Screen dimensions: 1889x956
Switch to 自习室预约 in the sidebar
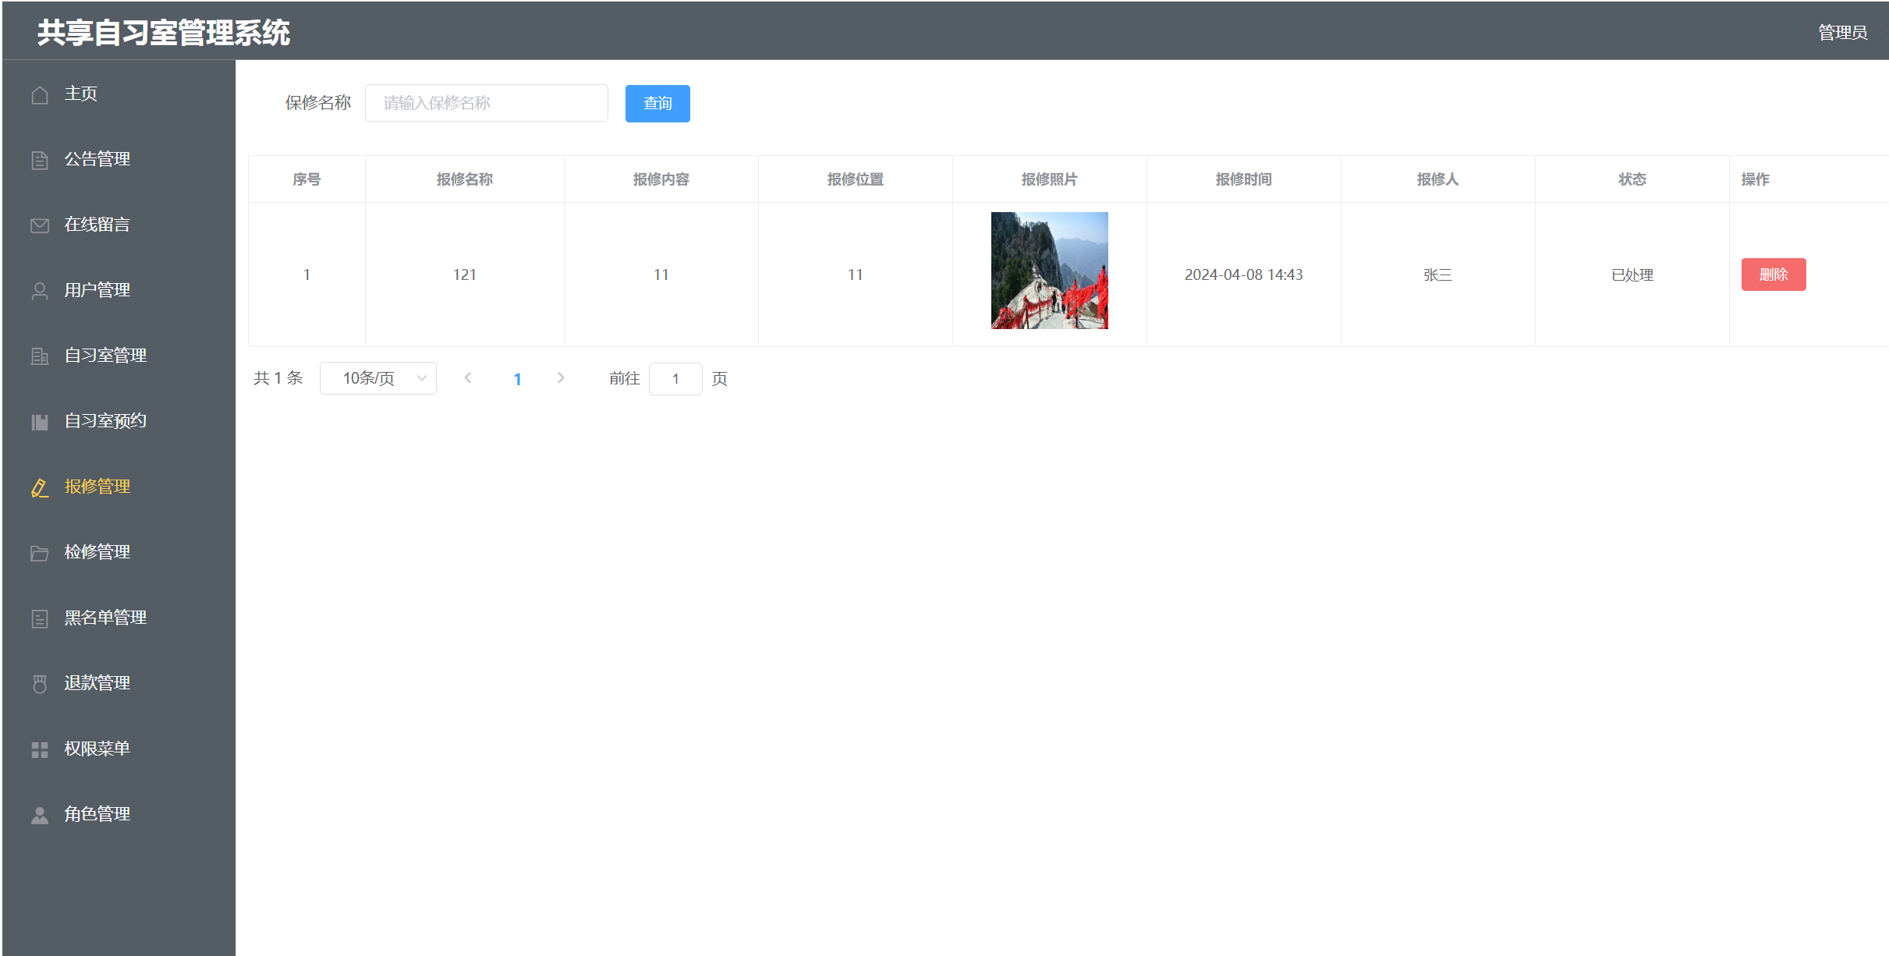click(x=105, y=421)
